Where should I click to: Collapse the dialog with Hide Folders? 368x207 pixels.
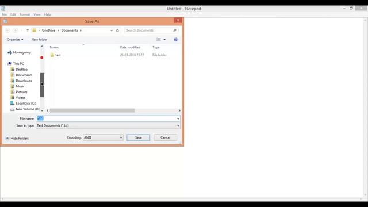click(17, 138)
